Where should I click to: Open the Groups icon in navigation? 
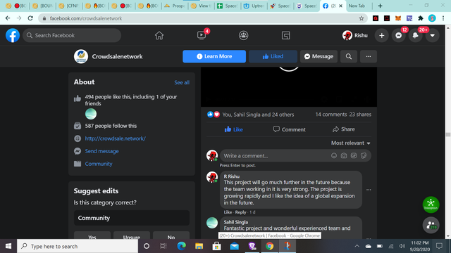click(243, 35)
